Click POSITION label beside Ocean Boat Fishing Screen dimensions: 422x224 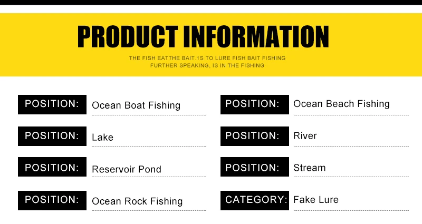[x=52, y=104]
